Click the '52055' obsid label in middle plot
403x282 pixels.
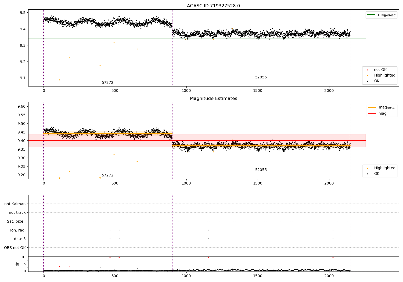point(261,170)
